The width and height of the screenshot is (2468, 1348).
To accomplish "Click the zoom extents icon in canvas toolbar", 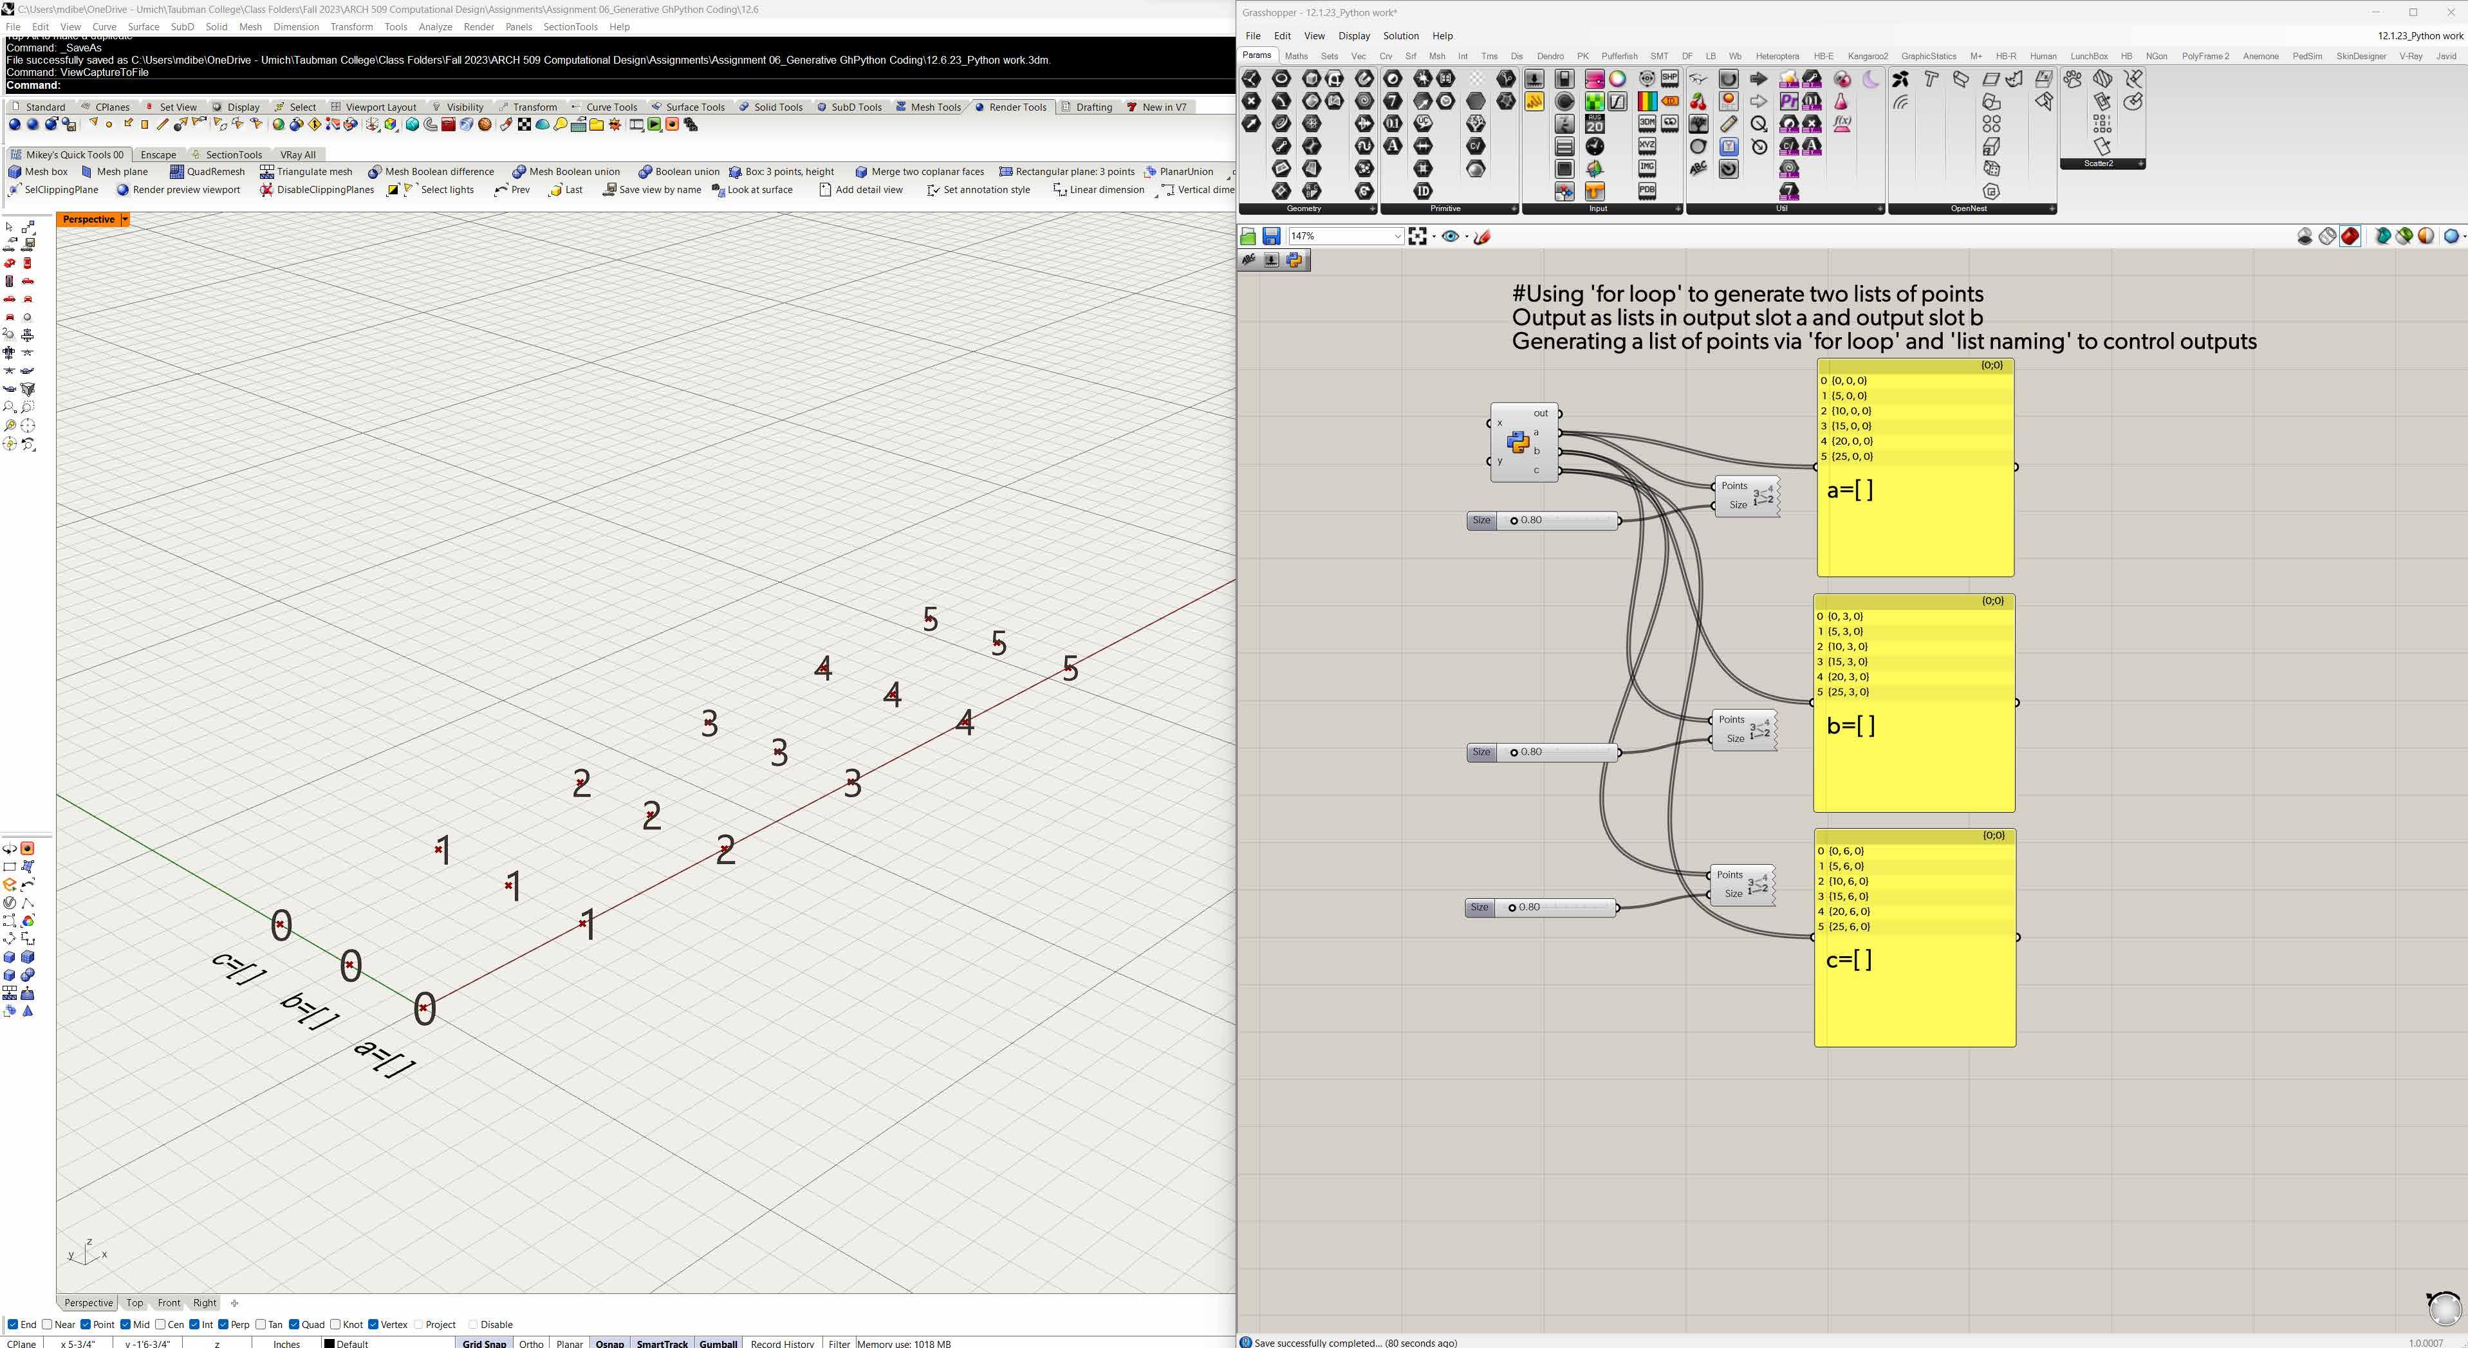I will 1417,235.
